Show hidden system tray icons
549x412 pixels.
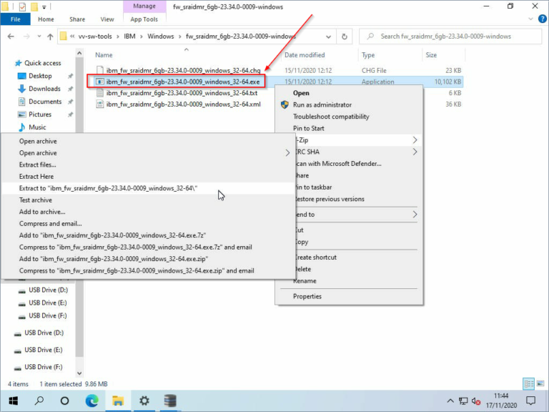[450, 401]
